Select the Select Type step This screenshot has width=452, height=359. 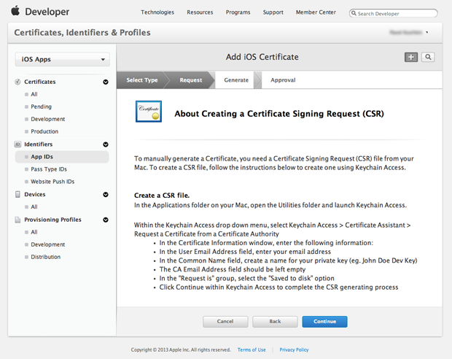tap(142, 80)
